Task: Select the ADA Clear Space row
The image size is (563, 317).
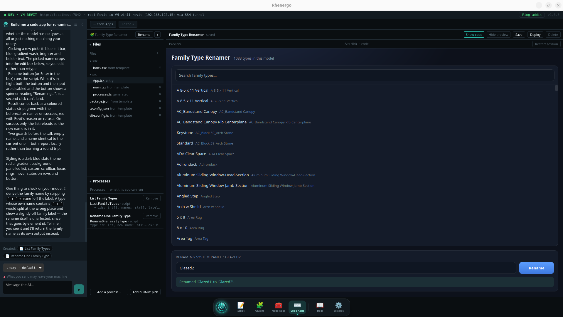Action: pyautogui.click(x=364, y=154)
